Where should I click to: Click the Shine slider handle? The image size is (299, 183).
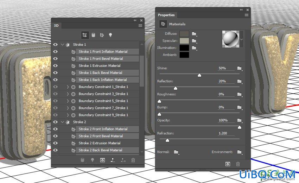point(199,75)
